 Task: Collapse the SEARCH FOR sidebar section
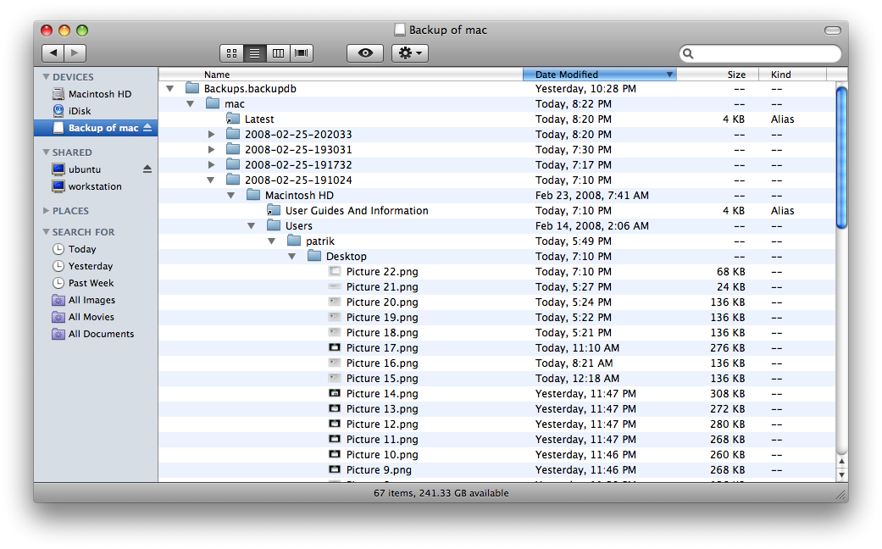tap(46, 232)
